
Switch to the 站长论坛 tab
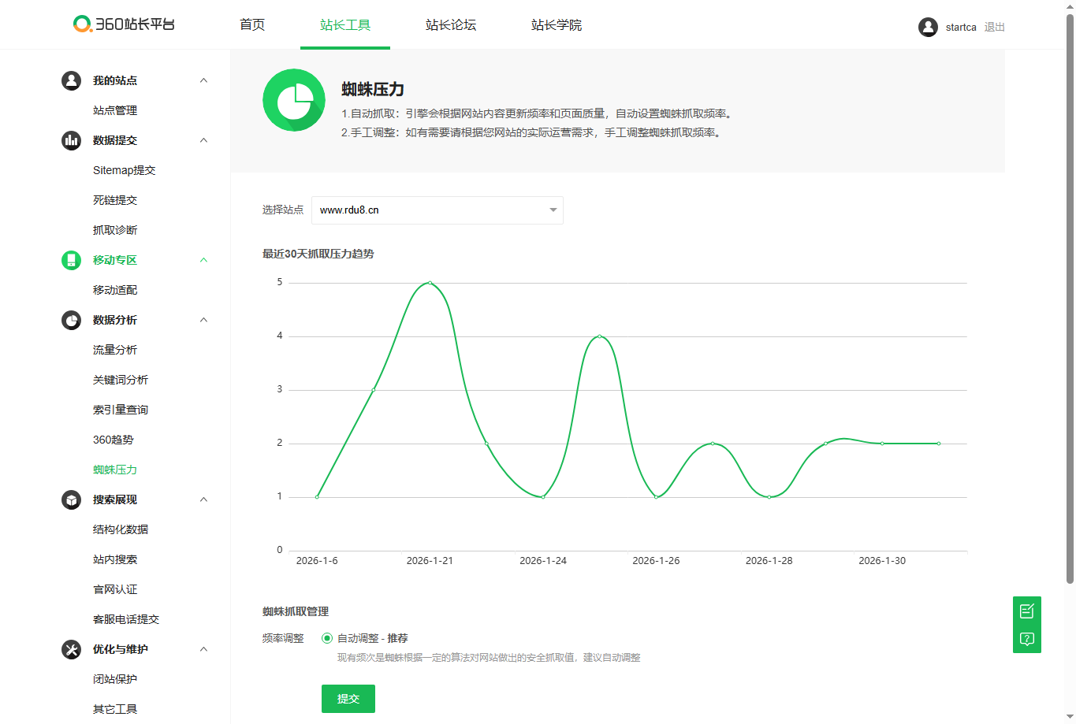[451, 25]
